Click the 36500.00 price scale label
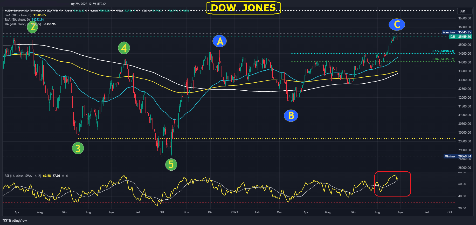 click(x=465, y=18)
